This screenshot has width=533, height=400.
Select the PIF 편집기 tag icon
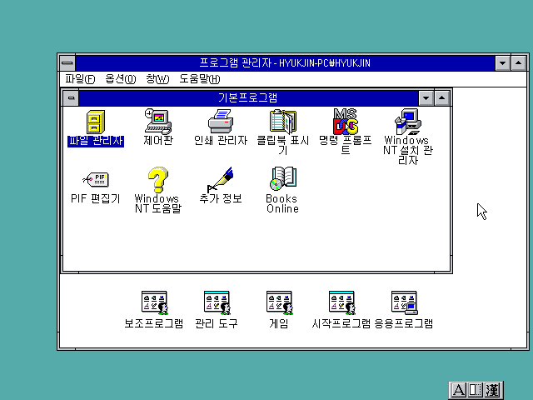coord(96,180)
